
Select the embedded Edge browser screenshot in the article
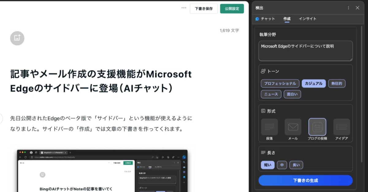[x=102, y=171]
